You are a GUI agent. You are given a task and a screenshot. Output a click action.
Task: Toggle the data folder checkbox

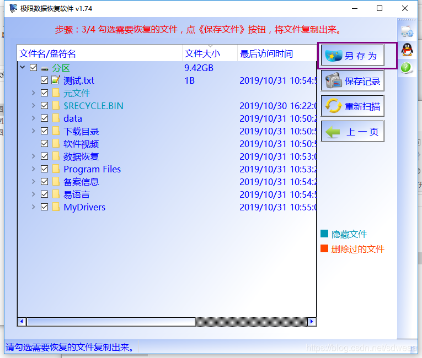coord(45,118)
